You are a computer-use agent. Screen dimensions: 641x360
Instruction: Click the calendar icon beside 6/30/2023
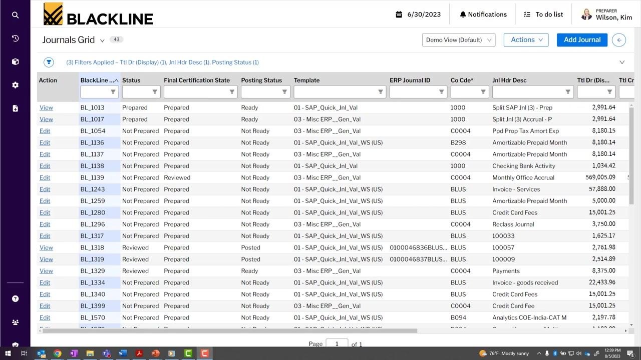(x=399, y=14)
